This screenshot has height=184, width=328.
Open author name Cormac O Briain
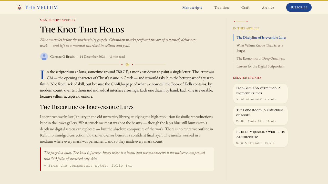(x=62, y=56)
